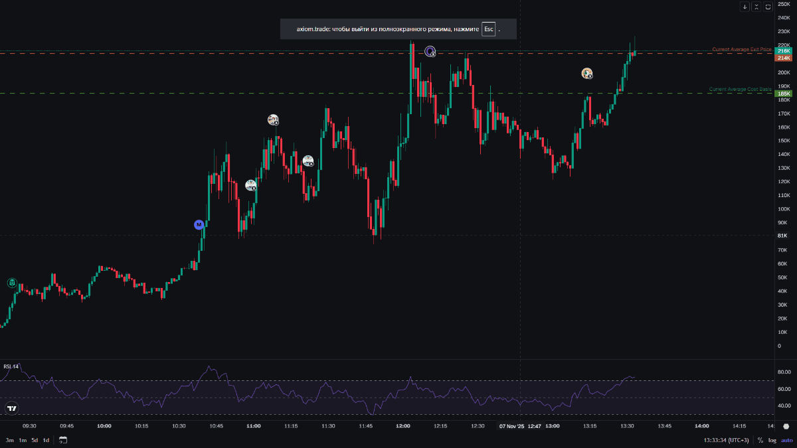Select the 3m time range
Image resolution: width=797 pixels, height=448 pixels.
click(10, 440)
